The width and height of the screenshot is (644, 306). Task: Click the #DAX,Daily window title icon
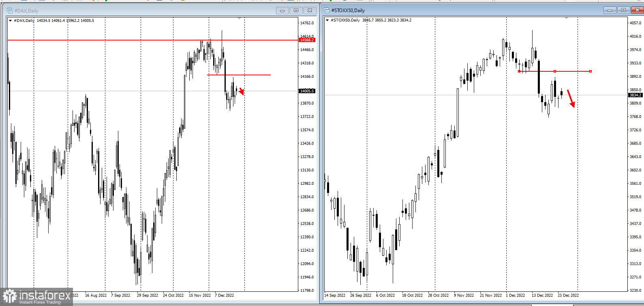pos(10,11)
